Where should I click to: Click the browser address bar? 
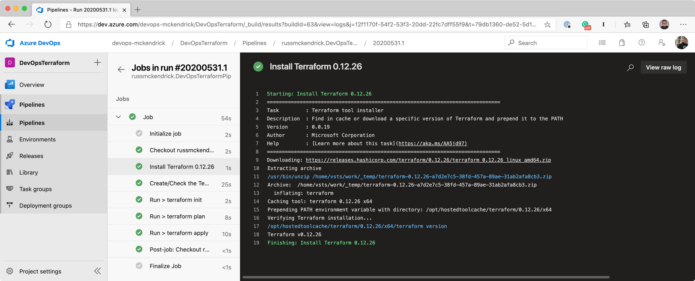pos(307,24)
